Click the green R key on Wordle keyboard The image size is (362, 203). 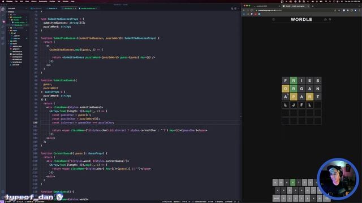pos(293,183)
